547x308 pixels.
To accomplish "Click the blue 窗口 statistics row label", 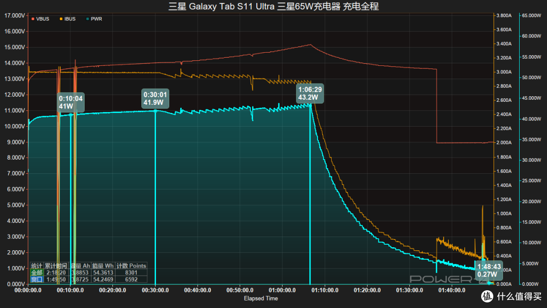I will (36, 280).
